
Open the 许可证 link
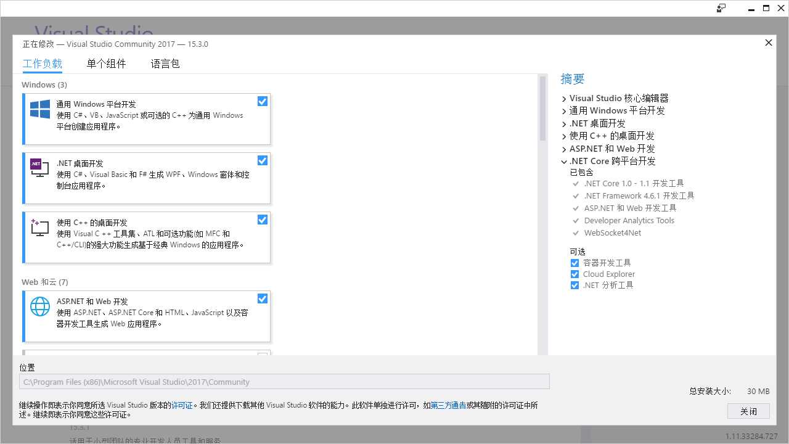click(182, 405)
